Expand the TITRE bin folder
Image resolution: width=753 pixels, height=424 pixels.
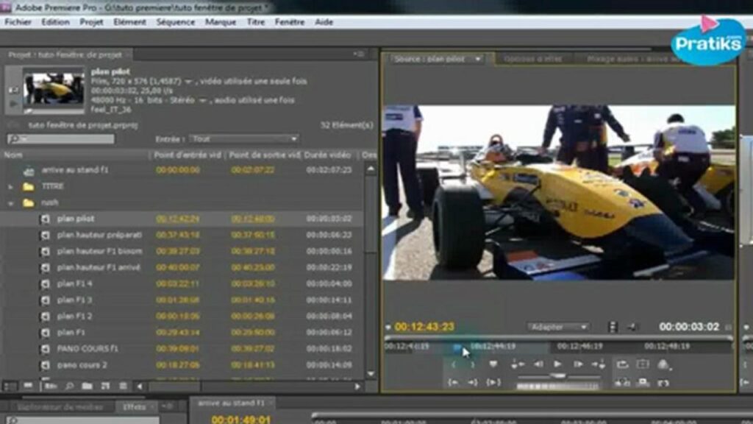click(10, 186)
